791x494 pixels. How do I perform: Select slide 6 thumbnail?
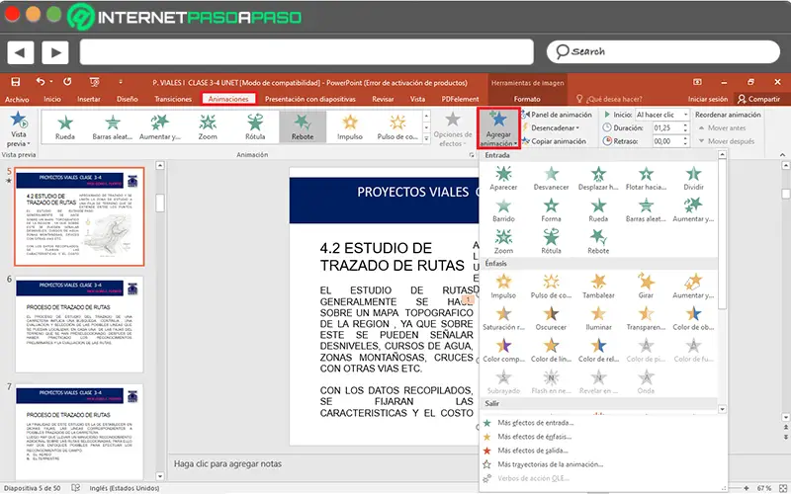click(x=79, y=325)
